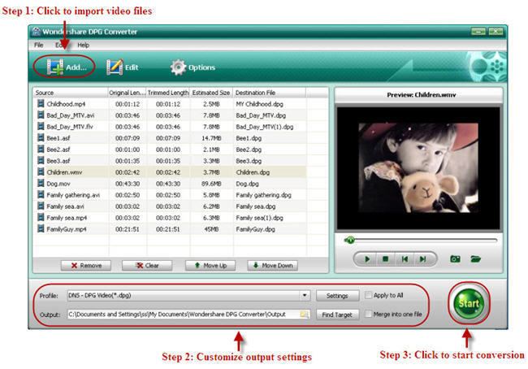Open the Options gear tool

(193, 67)
